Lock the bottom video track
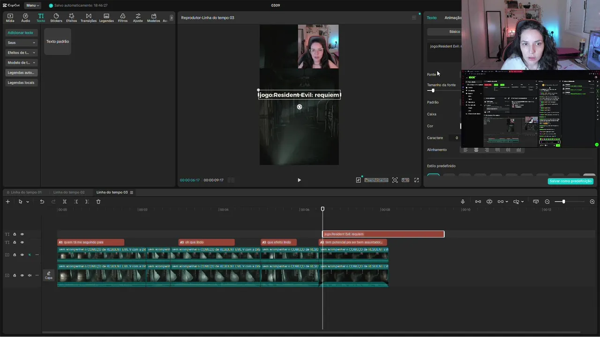Screen dimensions: 600x337 [15, 275]
